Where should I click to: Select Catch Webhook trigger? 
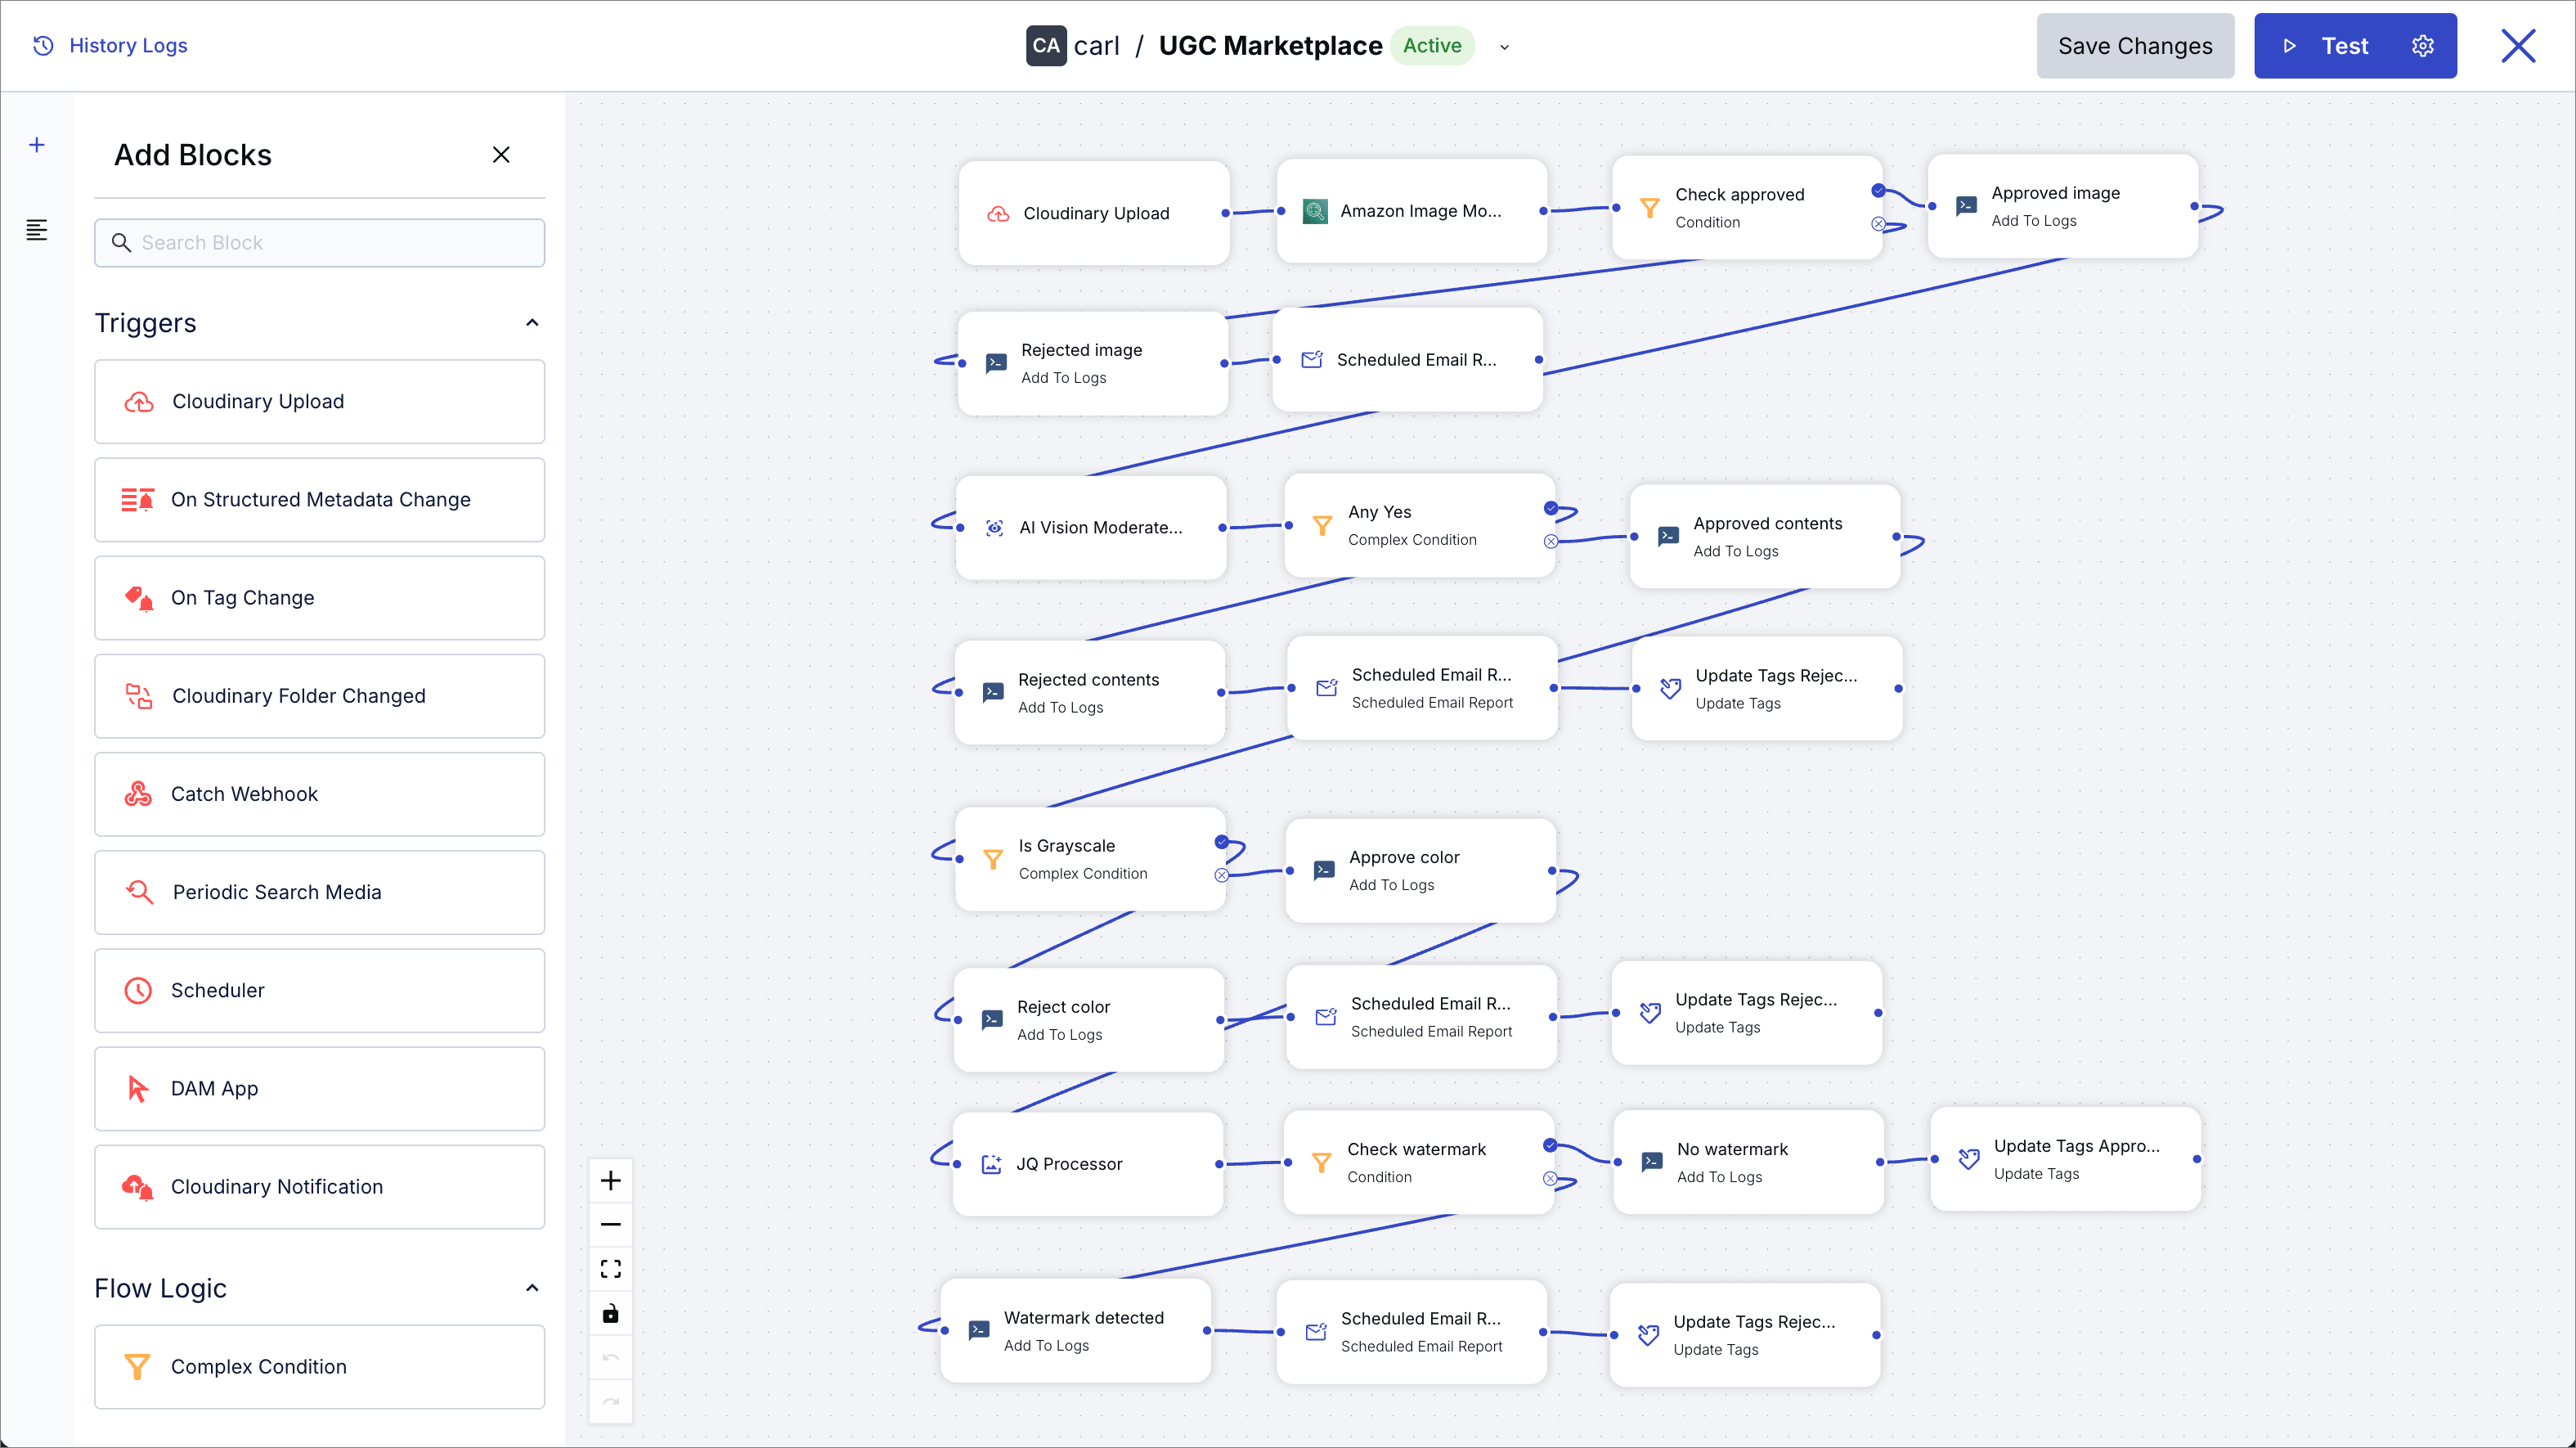(319, 794)
